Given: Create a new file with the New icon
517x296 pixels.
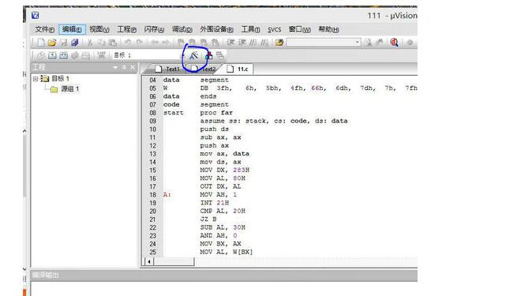Looking at the screenshot, I should 41,42.
